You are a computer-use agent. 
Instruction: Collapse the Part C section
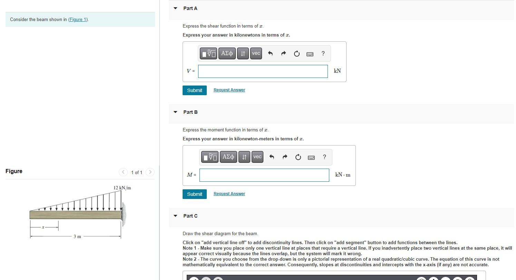click(175, 216)
